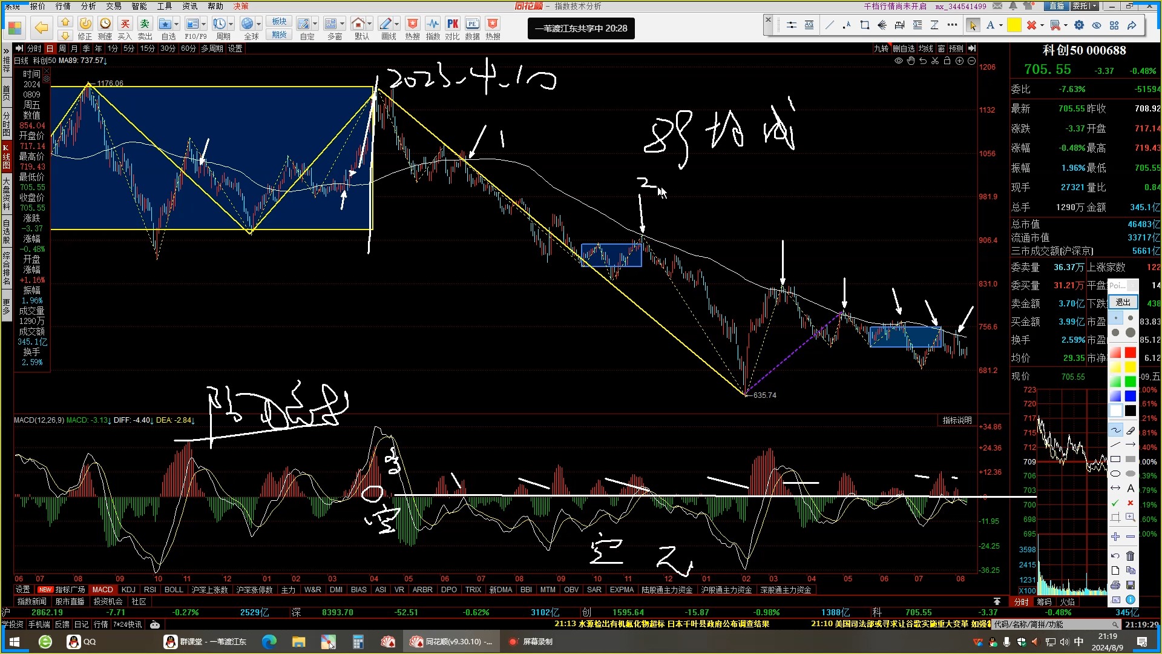The image size is (1162, 654).
Task: Select the EXPMA indicator tab
Action: [622, 589]
